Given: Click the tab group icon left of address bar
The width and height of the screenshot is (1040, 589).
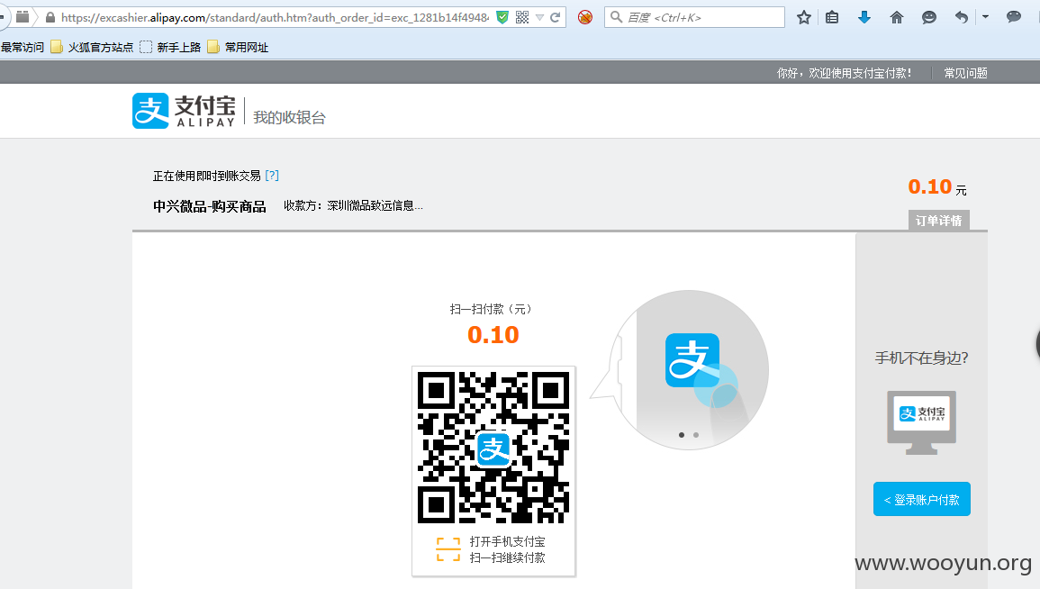Looking at the screenshot, I should pyautogui.click(x=23, y=17).
